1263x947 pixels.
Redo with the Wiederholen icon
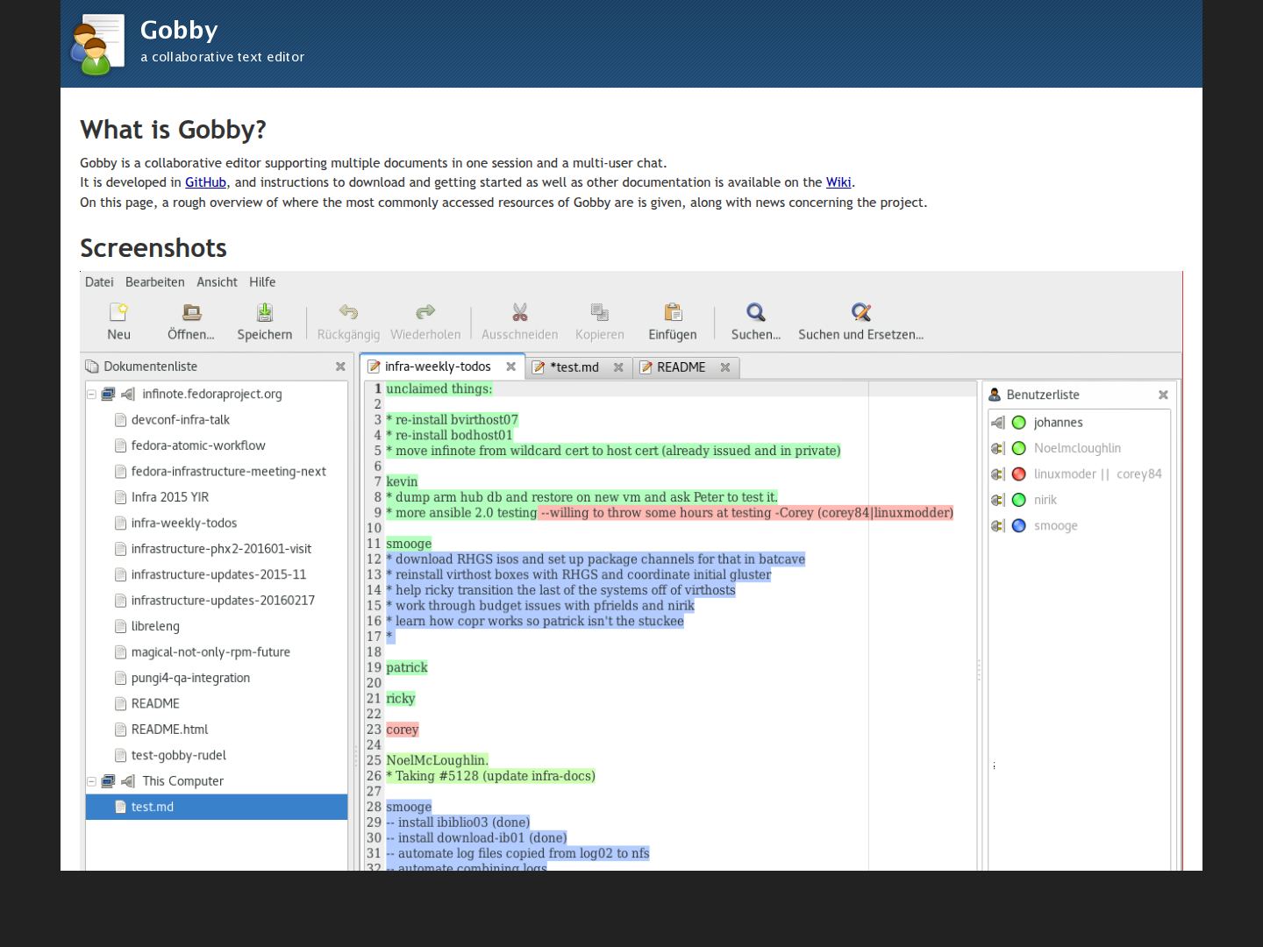(x=425, y=312)
